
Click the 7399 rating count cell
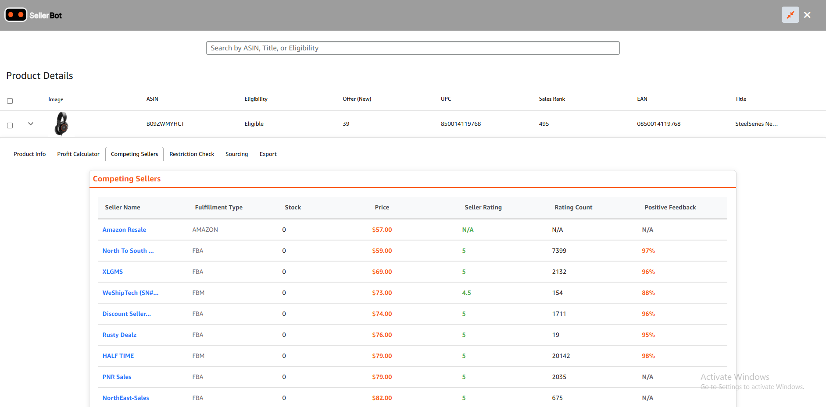pyautogui.click(x=559, y=251)
